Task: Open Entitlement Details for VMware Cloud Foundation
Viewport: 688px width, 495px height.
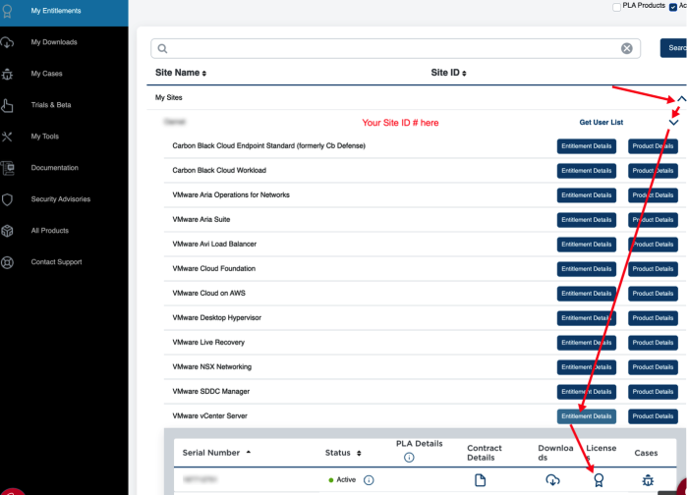Action: (x=586, y=269)
